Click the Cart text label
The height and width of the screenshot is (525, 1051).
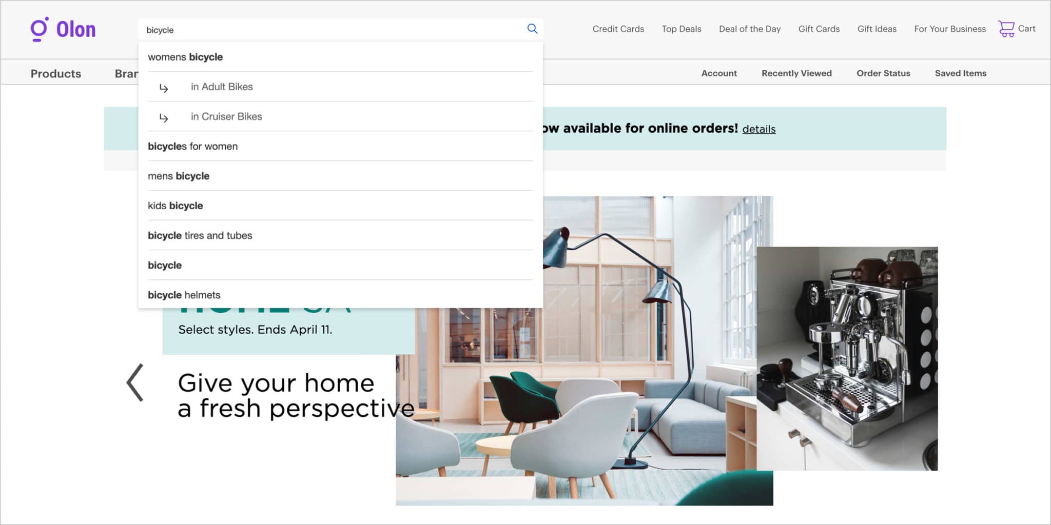[x=1026, y=29]
